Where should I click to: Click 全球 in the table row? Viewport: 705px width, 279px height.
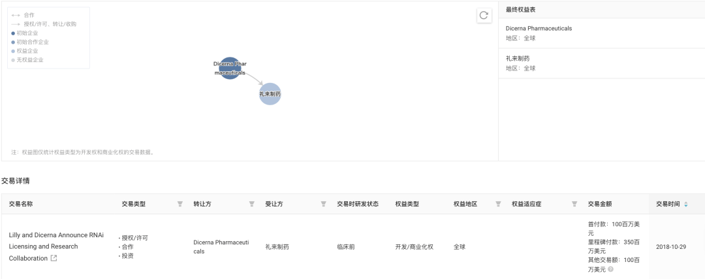[x=460, y=246]
